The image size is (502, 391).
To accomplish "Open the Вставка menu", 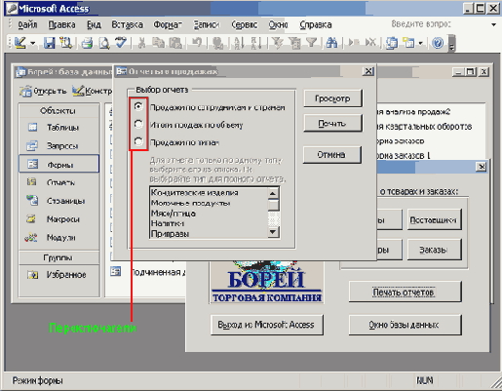I will pos(127,24).
